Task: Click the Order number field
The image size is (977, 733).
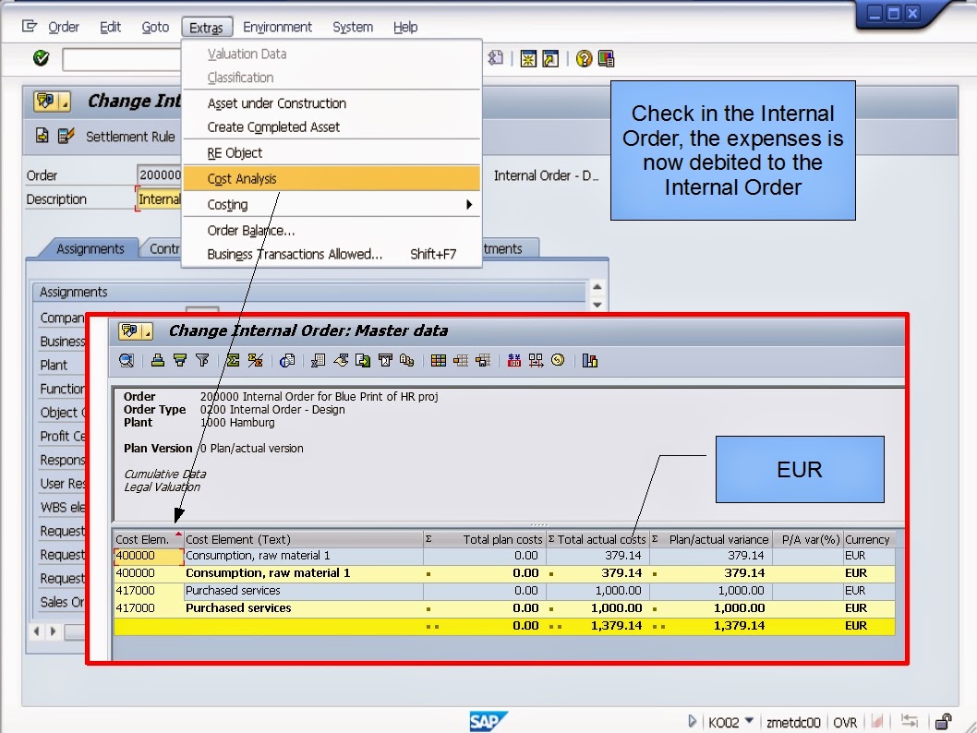Action: (x=159, y=175)
